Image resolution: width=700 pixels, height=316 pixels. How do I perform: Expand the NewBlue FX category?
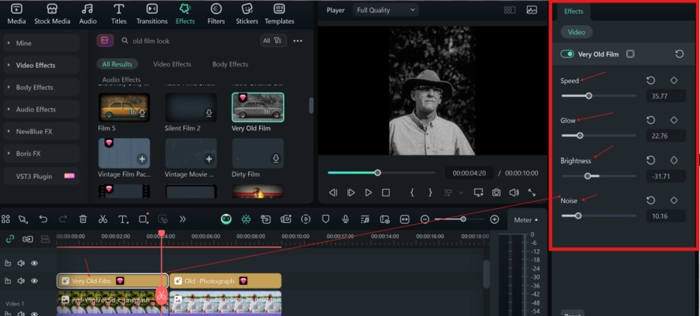pyautogui.click(x=42, y=131)
